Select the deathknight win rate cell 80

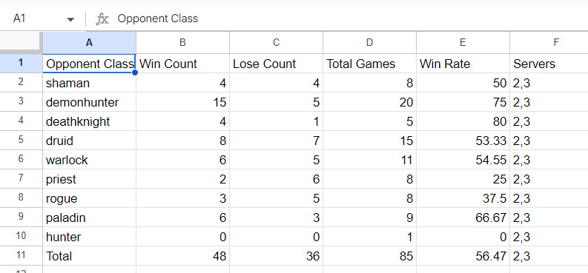coord(463,121)
